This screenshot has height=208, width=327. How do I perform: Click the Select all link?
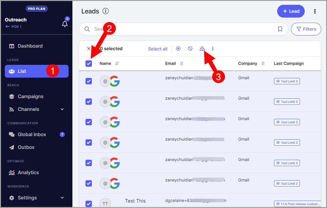(x=158, y=49)
